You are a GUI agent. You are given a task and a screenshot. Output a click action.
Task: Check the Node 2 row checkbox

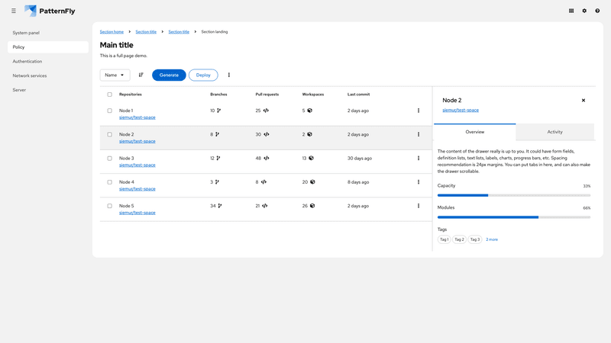pyautogui.click(x=109, y=134)
